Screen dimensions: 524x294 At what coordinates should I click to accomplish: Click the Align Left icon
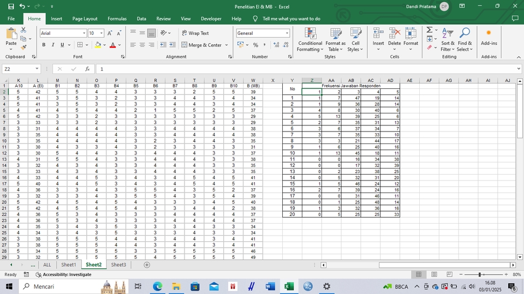(133, 45)
